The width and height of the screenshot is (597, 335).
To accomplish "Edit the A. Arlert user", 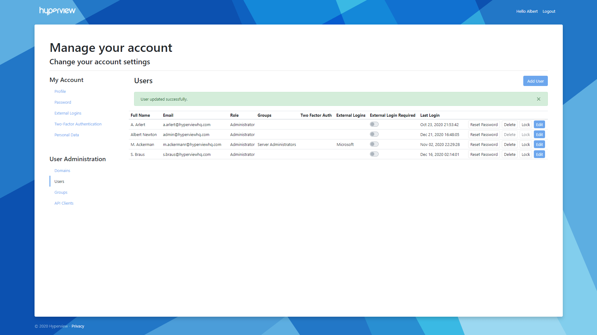I will [539, 124].
